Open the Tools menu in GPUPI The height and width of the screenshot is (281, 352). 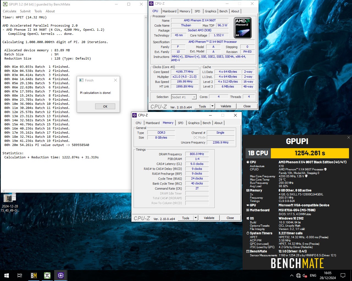(x=38, y=11)
